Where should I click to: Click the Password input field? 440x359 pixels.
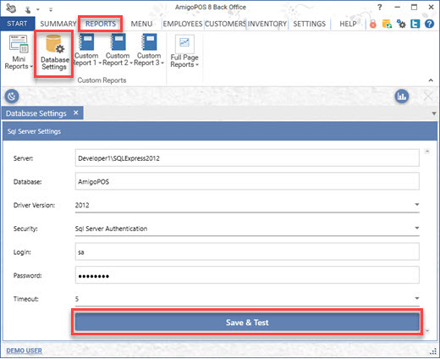click(247, 275)
